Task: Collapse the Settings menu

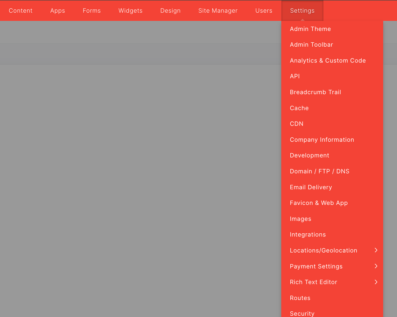Action: tap(302, 11)
